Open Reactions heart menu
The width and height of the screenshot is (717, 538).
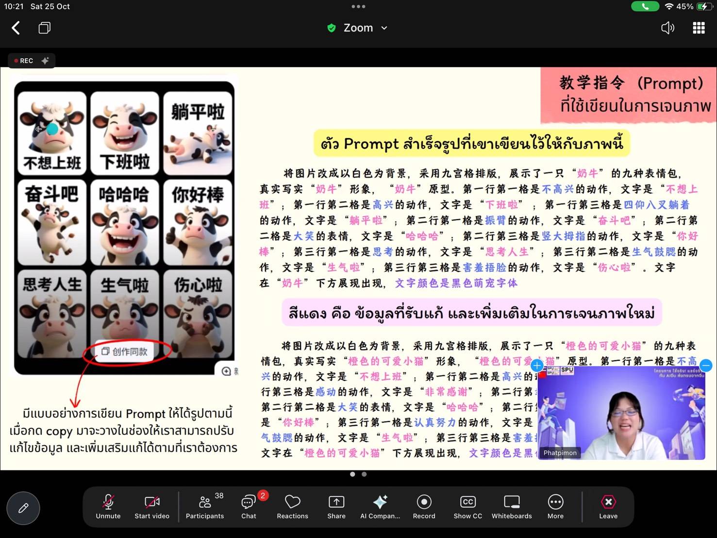pyautogui.click(x=292, y=507)
